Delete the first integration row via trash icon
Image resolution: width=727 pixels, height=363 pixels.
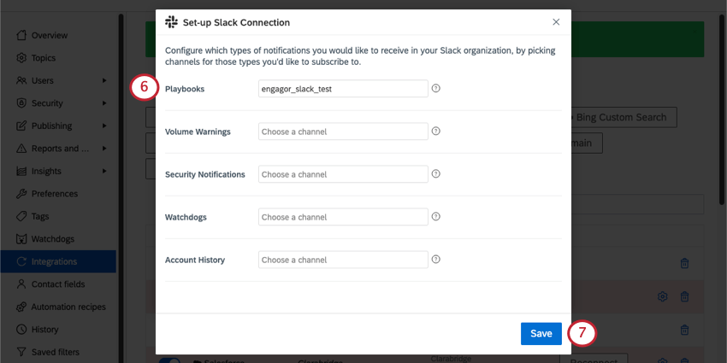(x=684, y=263)
